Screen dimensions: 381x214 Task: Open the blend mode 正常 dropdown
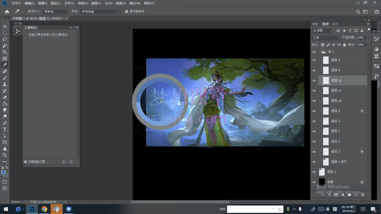[x=326, y=38]
